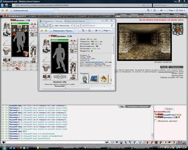Click the Windows Start orb
The image size is (188, 150).
(4, 147)
